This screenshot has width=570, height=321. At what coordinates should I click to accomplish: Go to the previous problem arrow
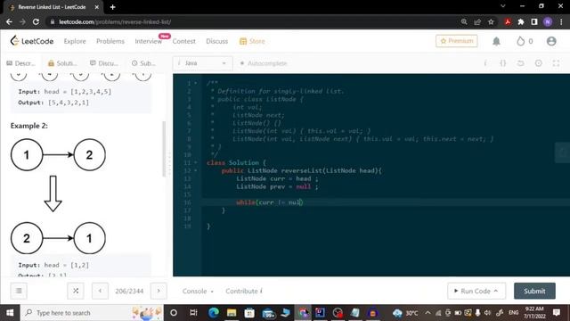100,291
